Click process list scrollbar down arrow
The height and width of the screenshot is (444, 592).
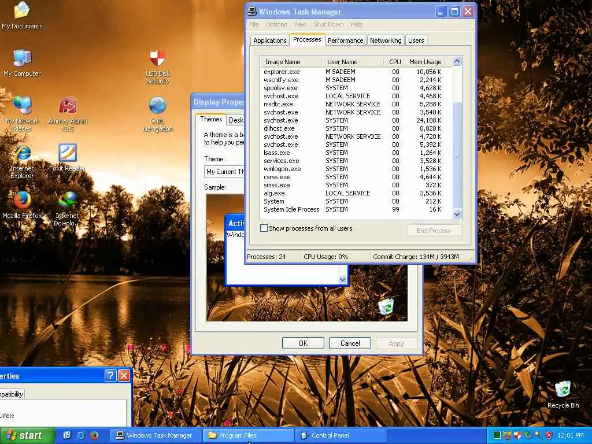click(x=457, y=214)
